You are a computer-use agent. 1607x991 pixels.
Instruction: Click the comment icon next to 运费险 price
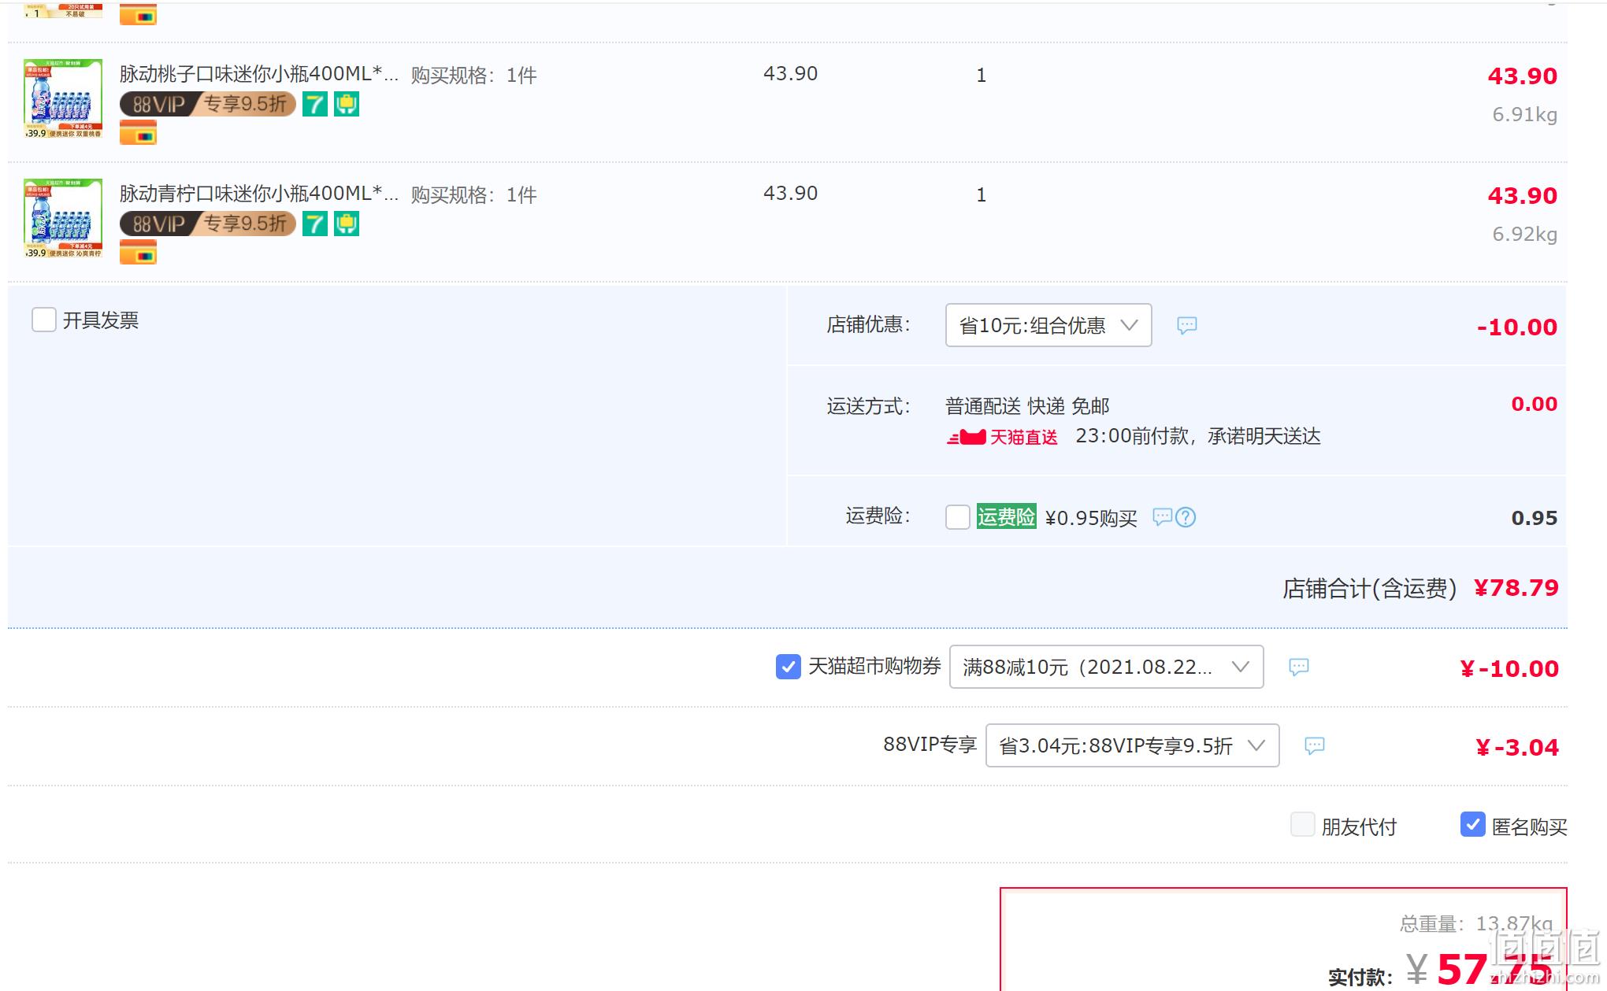[x=1163, y=517]
